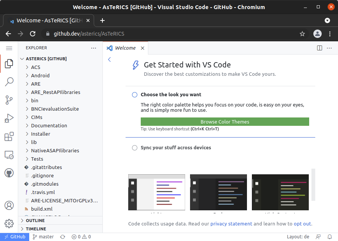Screen dimensions: 338x241
Task: Click the theme preview vertical scrollbar
Action: [313, 185]
